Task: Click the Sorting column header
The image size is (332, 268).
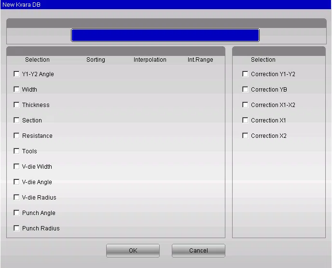Action: click(x=96, y=60)
